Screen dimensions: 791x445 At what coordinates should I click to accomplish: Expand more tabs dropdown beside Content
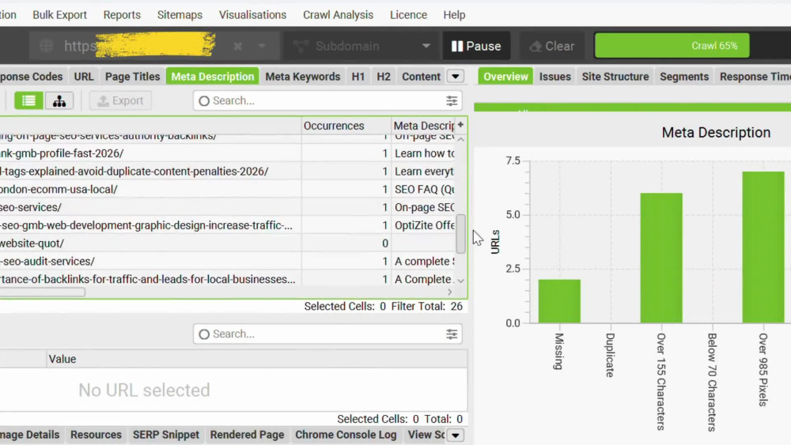click(x=455, y=77)
